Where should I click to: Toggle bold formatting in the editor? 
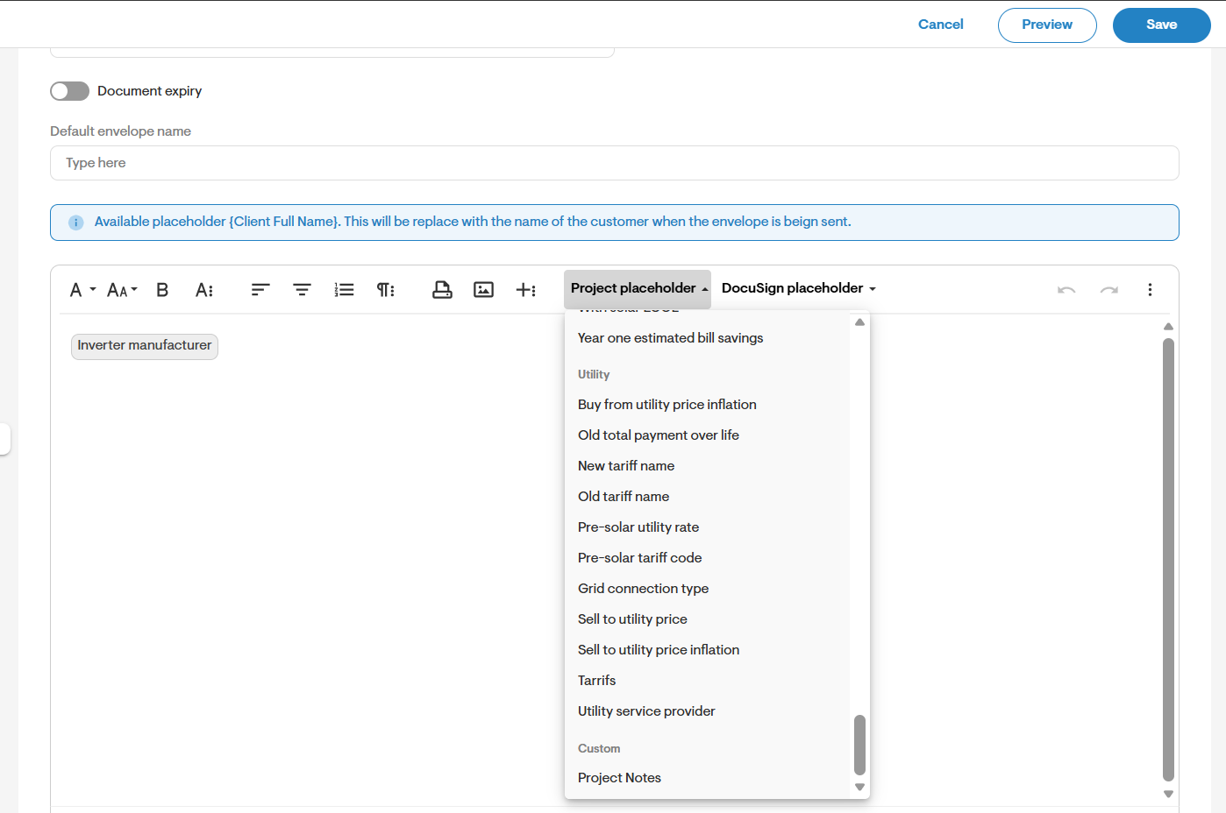point(162,290)
